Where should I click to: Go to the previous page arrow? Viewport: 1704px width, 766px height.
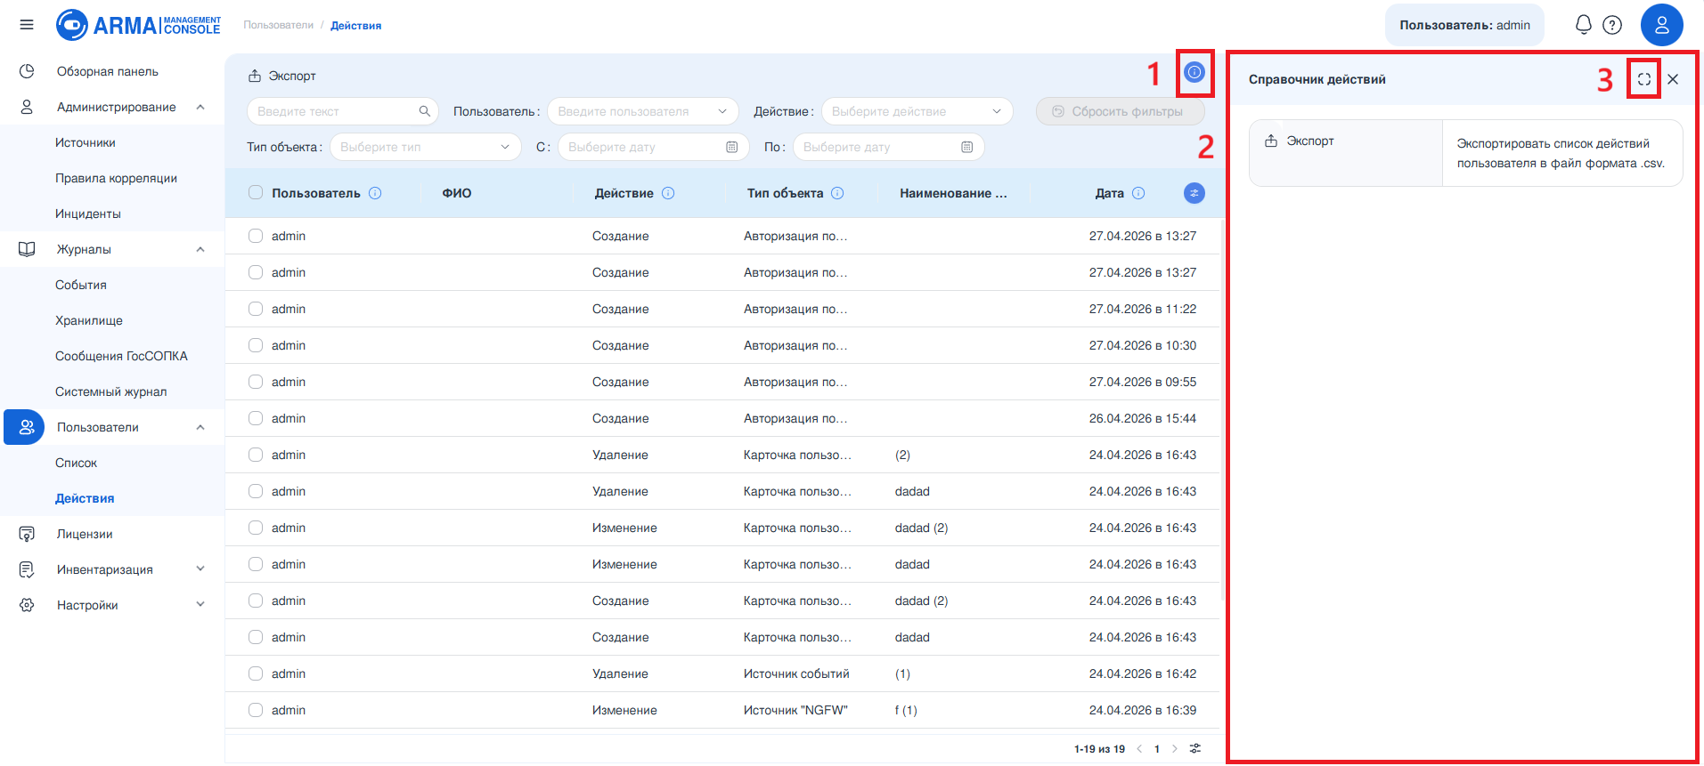click(1139, 748)
